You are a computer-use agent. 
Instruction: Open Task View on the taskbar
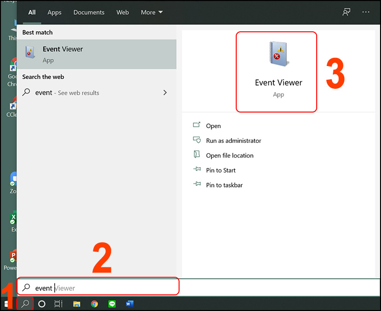click(58, 304)
